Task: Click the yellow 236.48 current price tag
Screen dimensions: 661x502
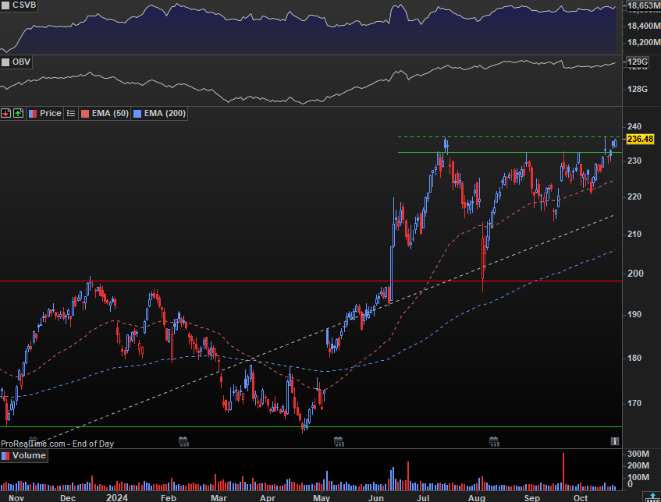Action: [x=640, y=139]
